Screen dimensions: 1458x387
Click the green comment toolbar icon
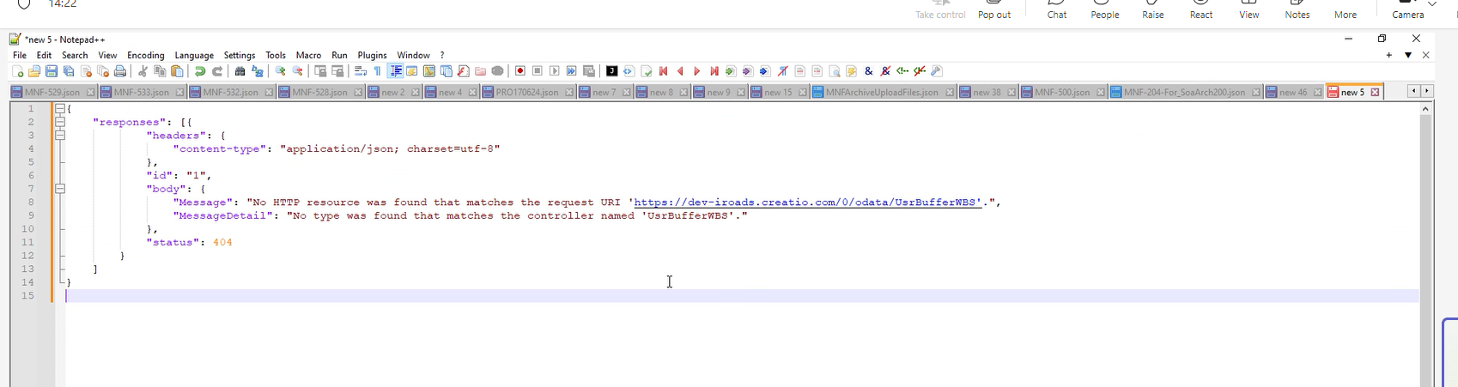click(x=902, y=71)
